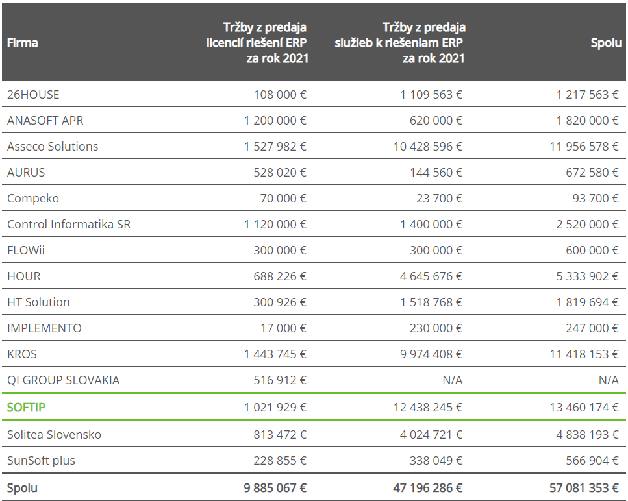Select the ANASOFT APR row name
The width and height of the screenshot is (628, 501).
click(45, 121)
